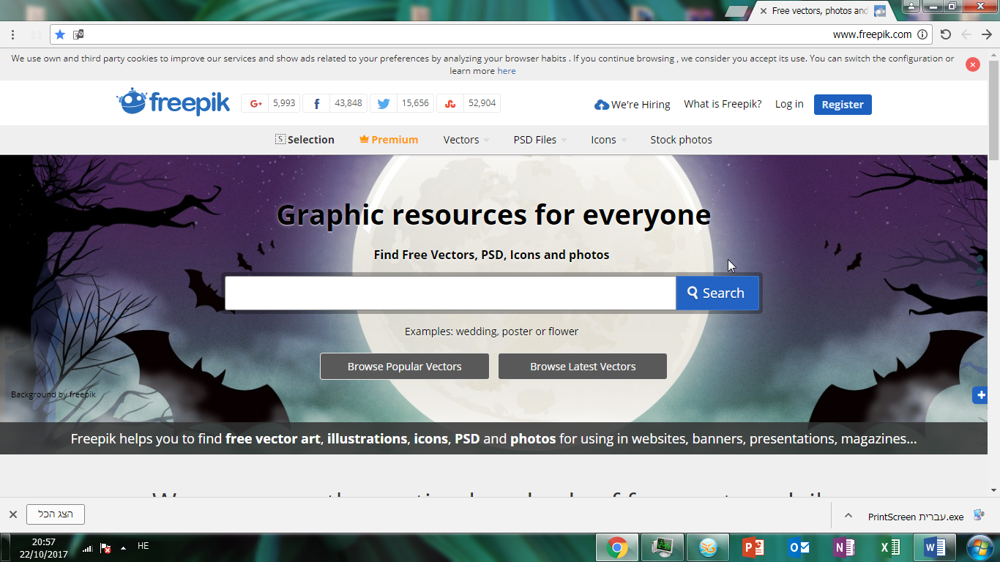Click the blue plus button on the page edge

tap(980, 395)
